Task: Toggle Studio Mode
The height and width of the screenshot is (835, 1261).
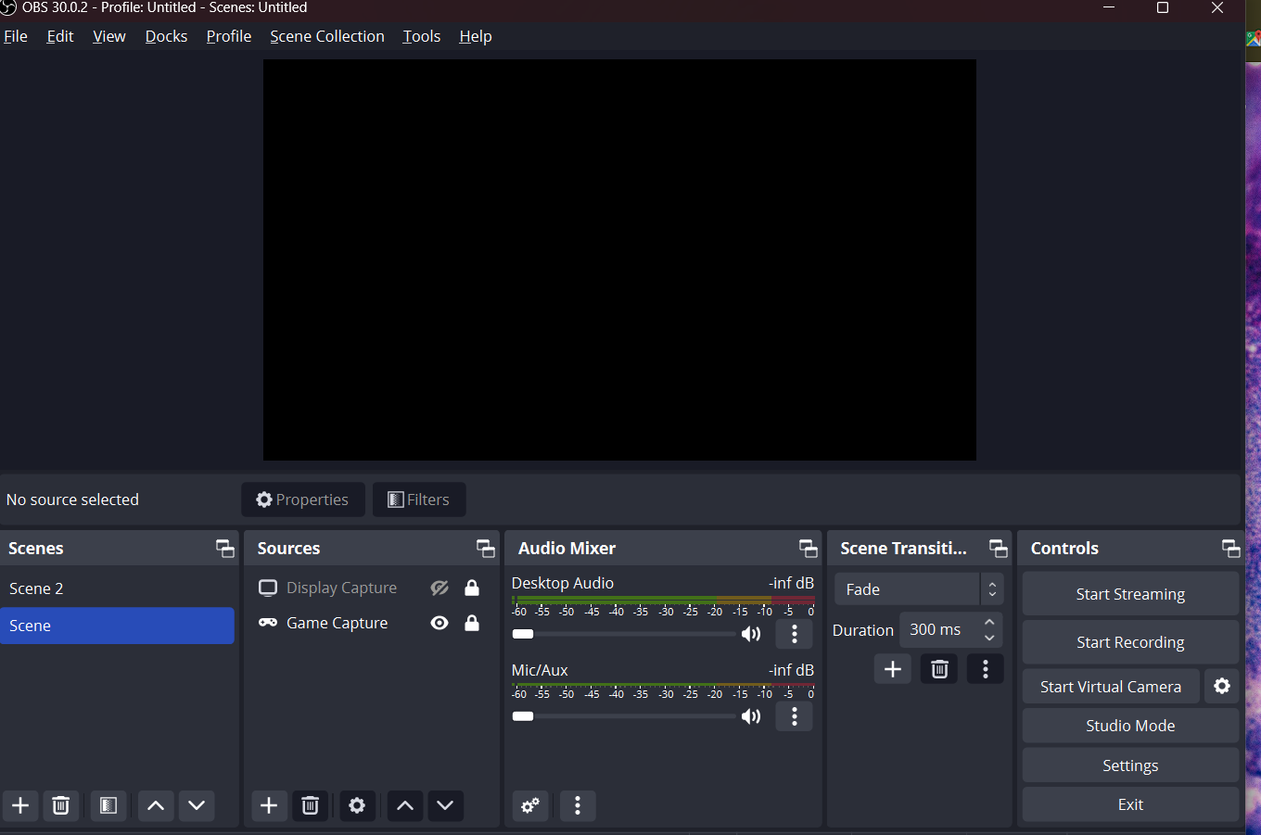Action: pyautogui.click(x=1130, y=726)
